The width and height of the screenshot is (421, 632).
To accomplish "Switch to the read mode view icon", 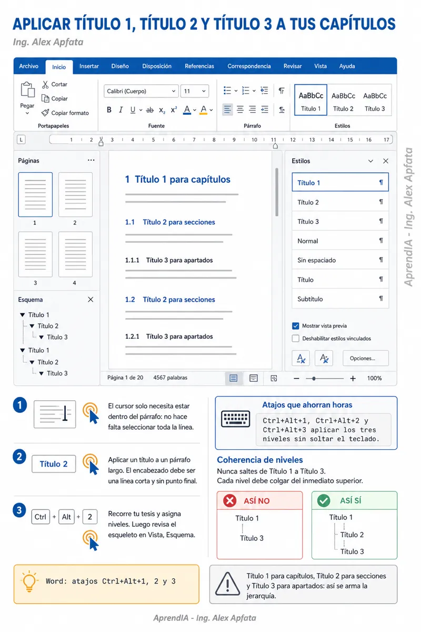I will tap(254, 378).
